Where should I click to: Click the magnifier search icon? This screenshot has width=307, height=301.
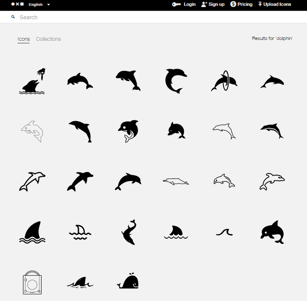pyautogui.click(x=13, y=17)
